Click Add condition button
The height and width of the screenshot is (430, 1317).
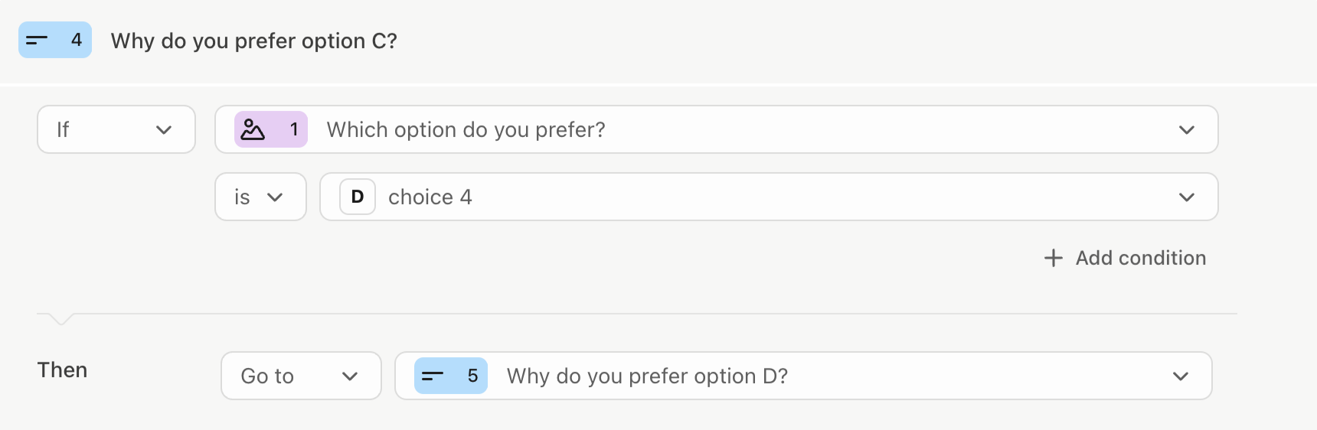(x=1125, y=258)
